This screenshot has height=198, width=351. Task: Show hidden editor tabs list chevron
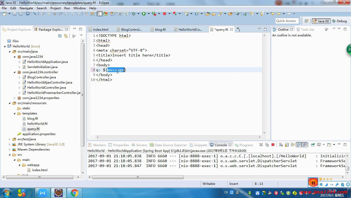point(238,29)
